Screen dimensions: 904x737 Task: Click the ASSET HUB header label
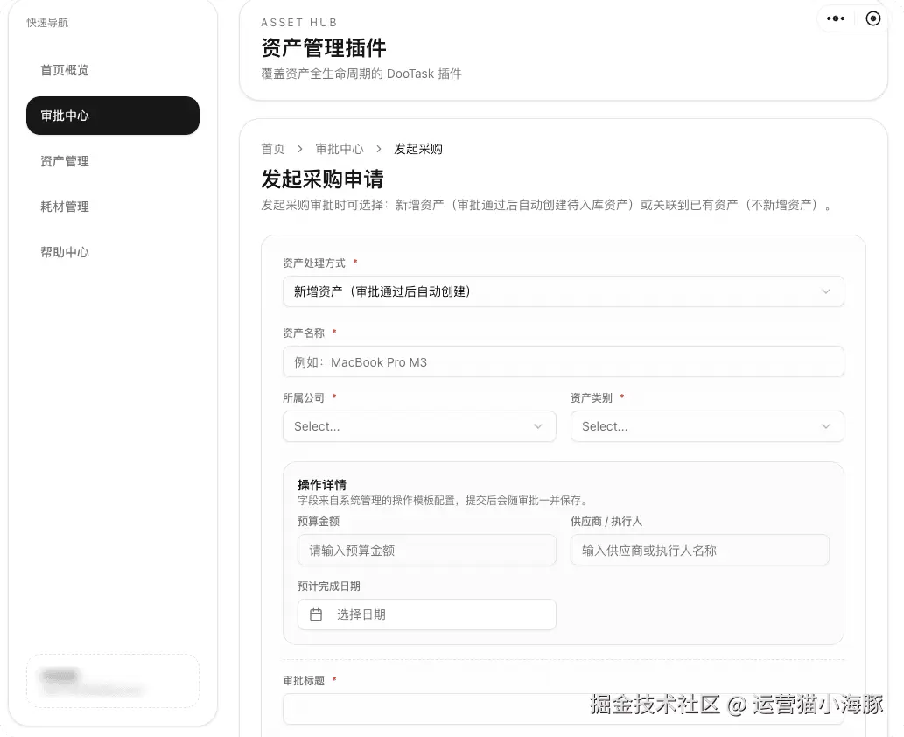click(x=298, y=23)
